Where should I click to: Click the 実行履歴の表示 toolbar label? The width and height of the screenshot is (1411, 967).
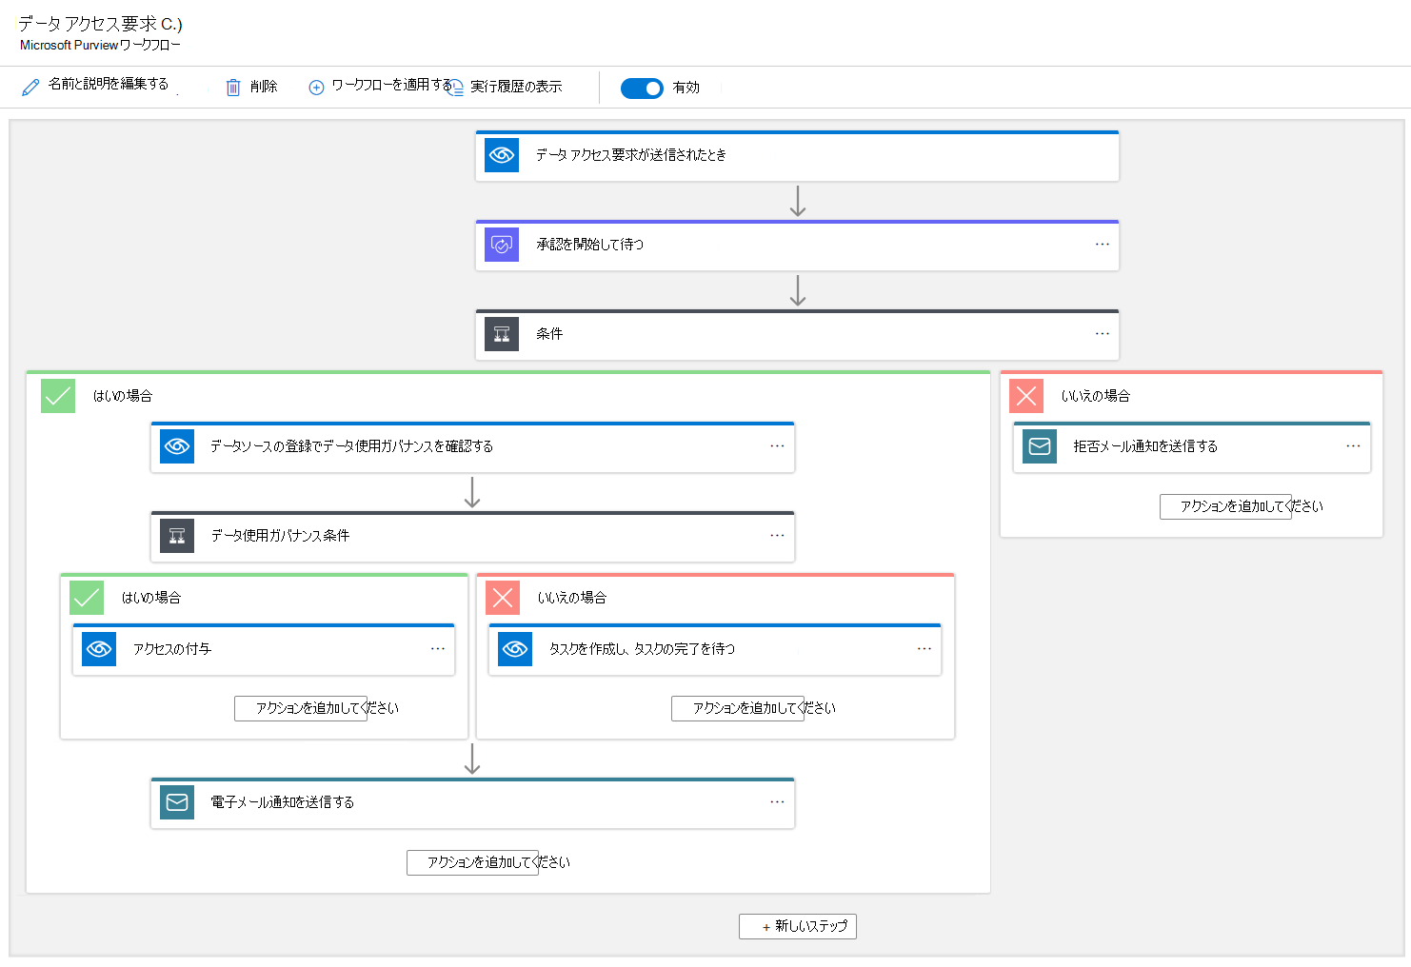point(516,87)
